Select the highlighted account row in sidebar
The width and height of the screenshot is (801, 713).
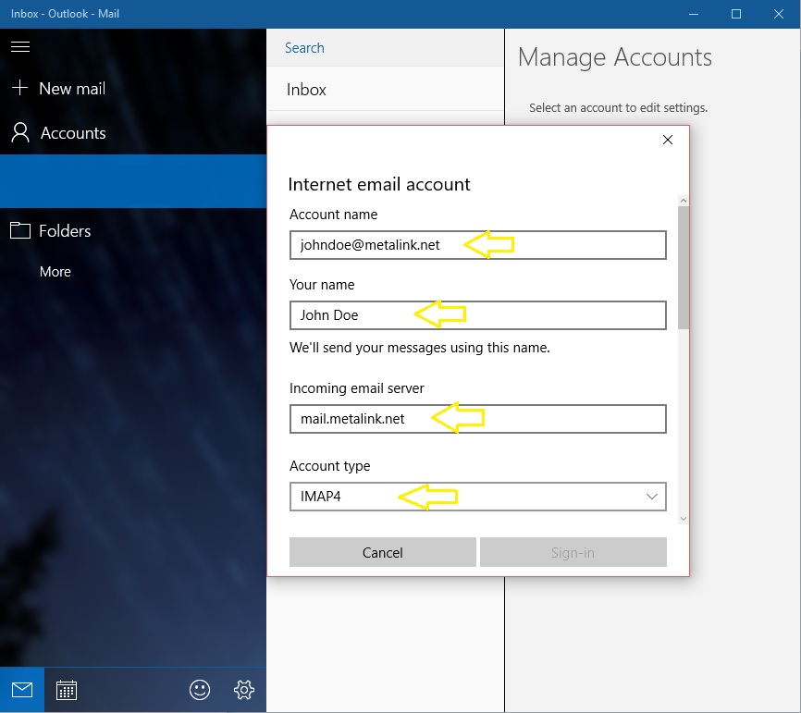[x=133, y=181]
